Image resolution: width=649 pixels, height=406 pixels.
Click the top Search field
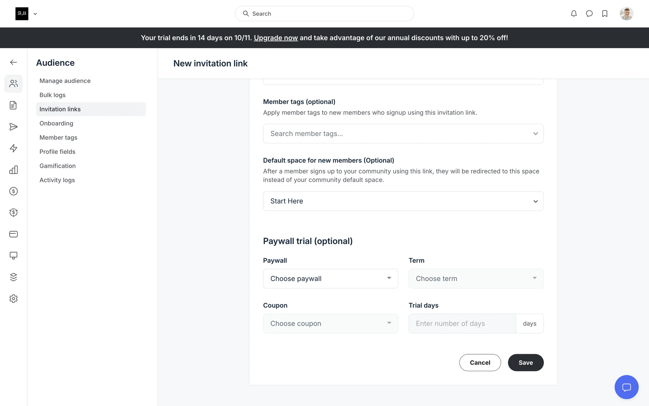[x=324, y=14]
